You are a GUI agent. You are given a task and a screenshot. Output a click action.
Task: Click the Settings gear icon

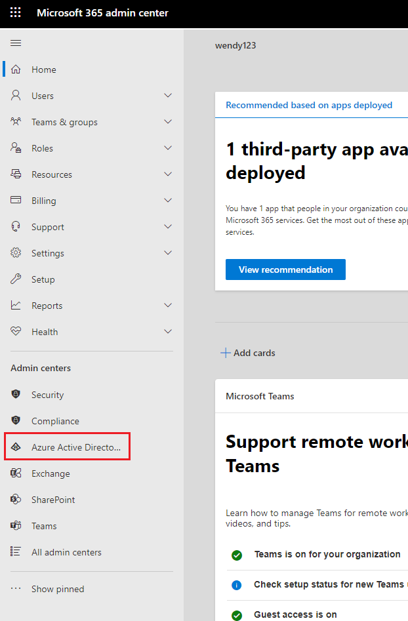[x=16, y=252]
